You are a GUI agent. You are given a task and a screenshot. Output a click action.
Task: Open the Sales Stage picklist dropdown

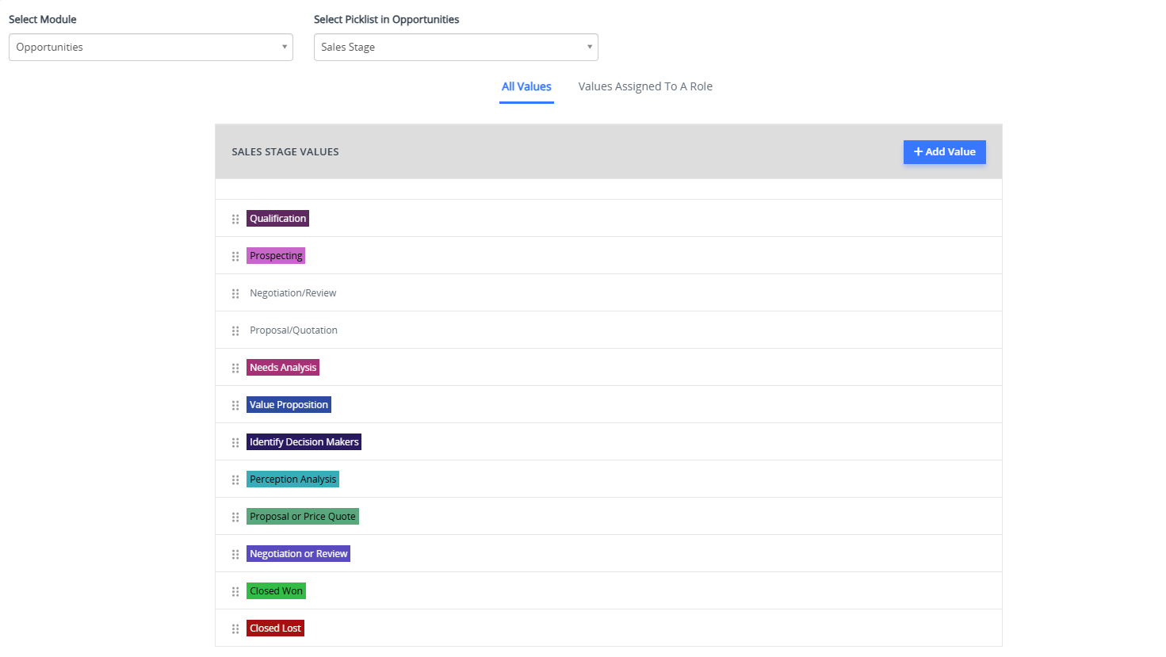[456, 47]
